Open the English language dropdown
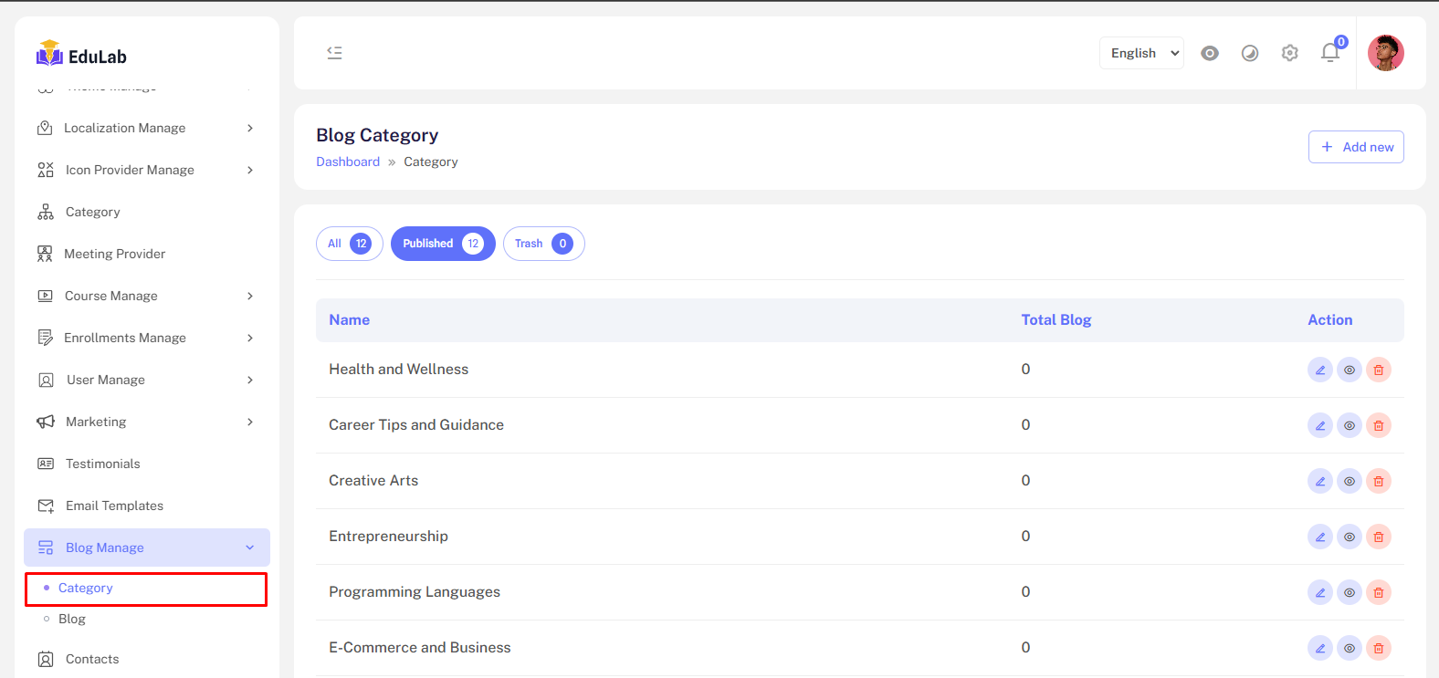Image resolution: width=1439 pixels, height=678 pixels. 1141,53
